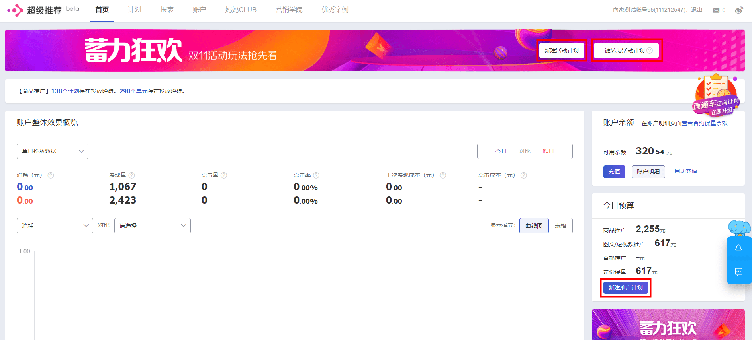Click the 图文/短视频推广 budget label
This screenshot has height=340, width=752.
(x=624, y=244)
